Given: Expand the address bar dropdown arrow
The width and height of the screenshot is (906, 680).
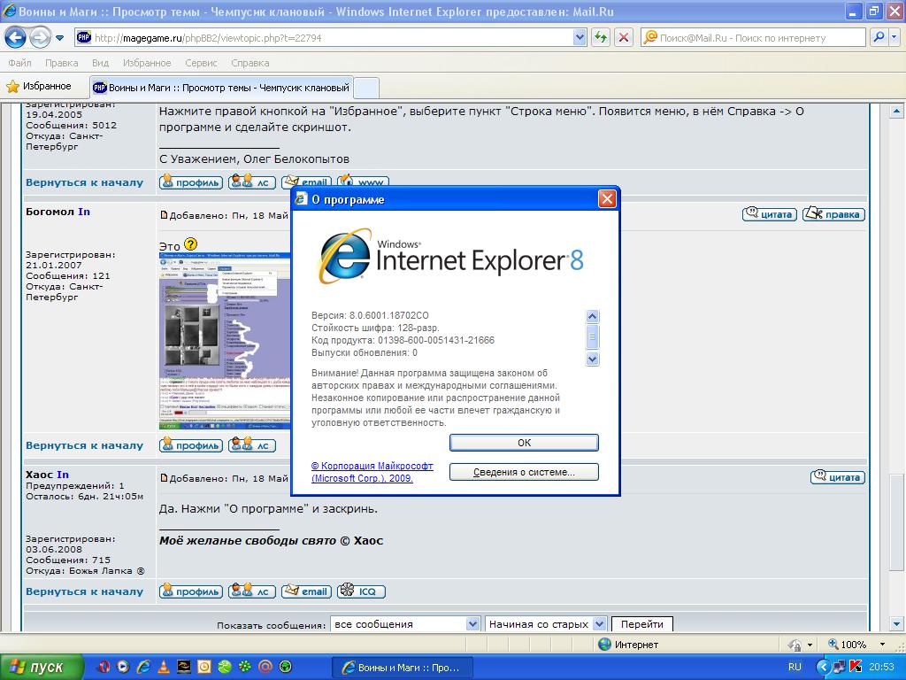Looking at the screenshot, I should 580,37.
